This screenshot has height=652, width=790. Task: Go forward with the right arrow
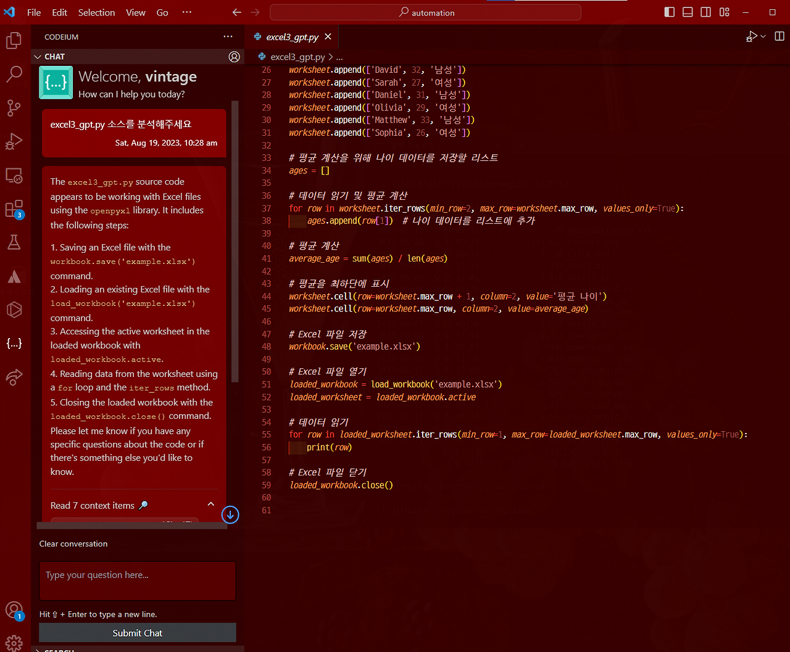256,12
